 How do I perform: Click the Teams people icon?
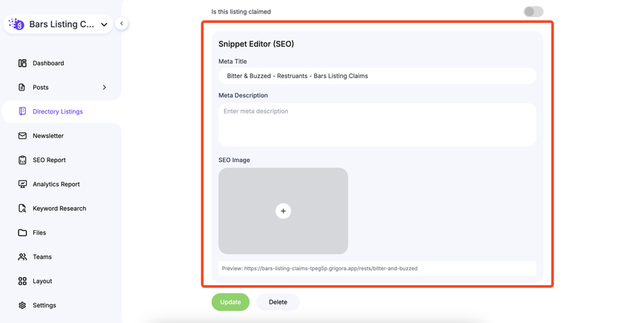[x=22, y=257]
